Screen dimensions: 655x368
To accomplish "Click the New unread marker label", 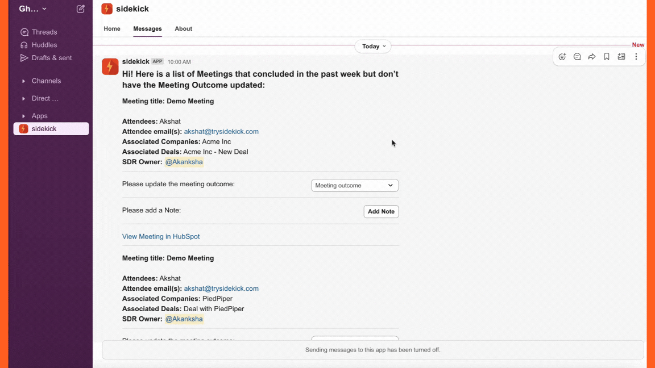I will tap(638, 45).
